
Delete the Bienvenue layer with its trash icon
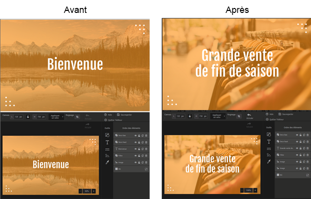point(146,149)
